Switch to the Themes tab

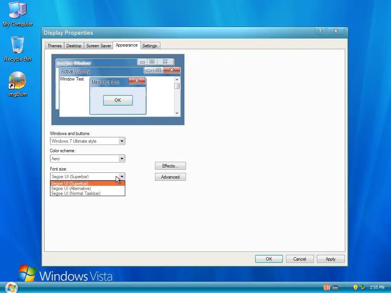tap(54, 46)
